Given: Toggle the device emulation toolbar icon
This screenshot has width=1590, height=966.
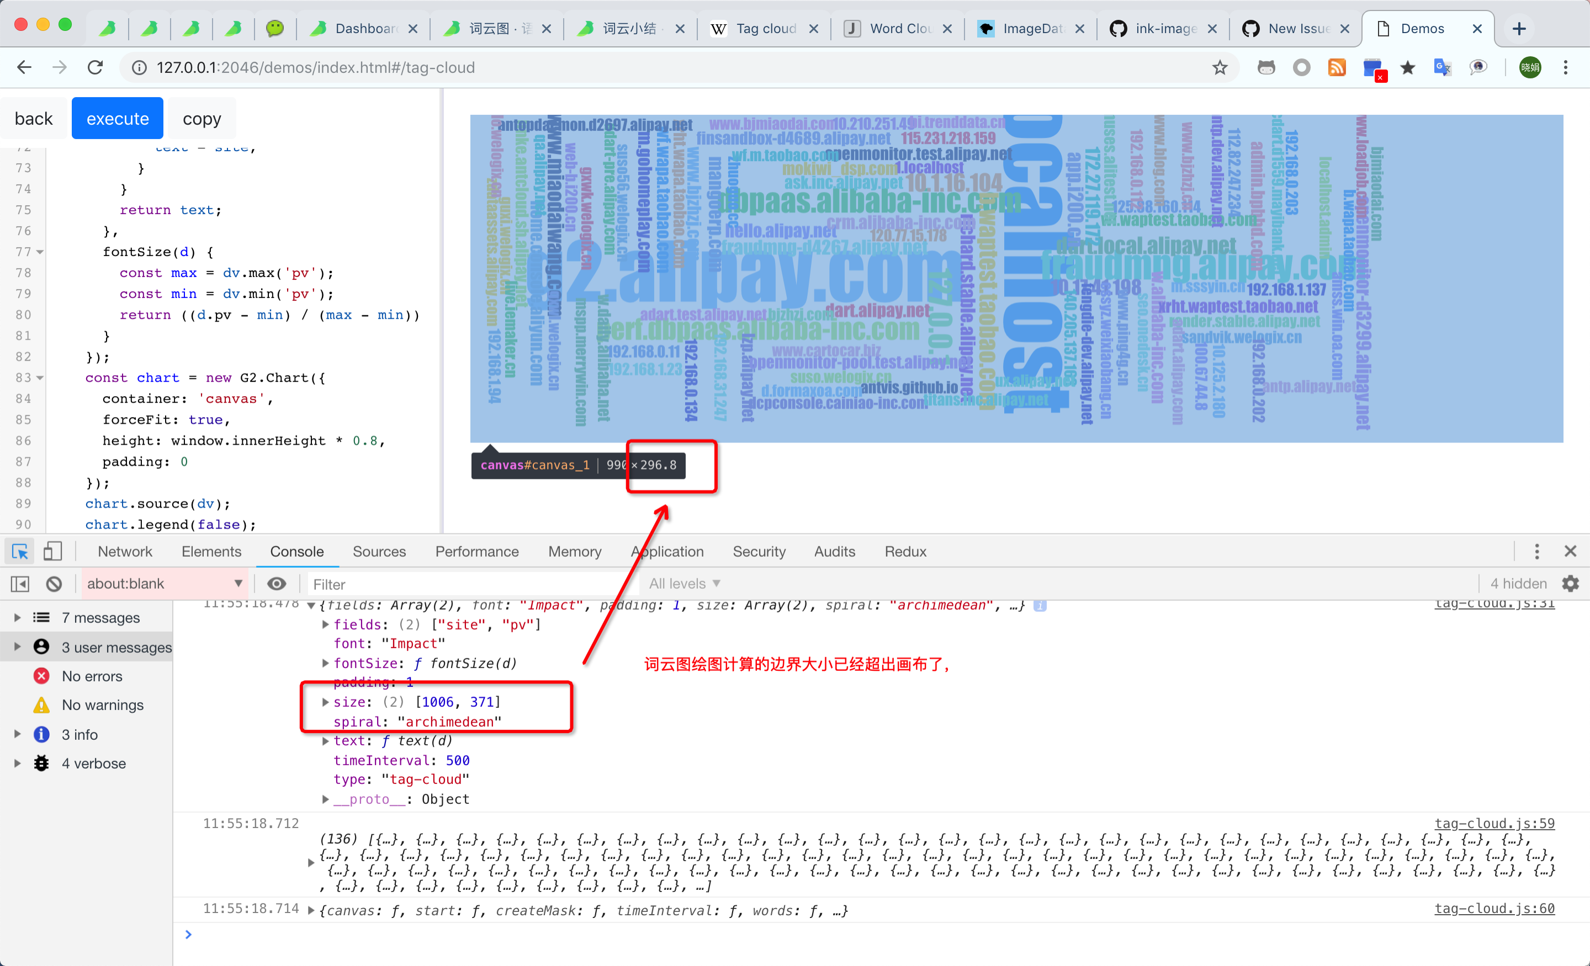Looking at the screenshot, I should coord(53,551).
